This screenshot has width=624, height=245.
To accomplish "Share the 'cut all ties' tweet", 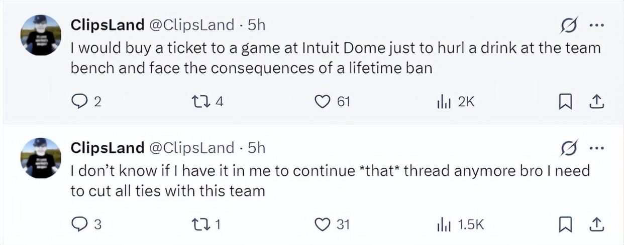I will [595, 225].
